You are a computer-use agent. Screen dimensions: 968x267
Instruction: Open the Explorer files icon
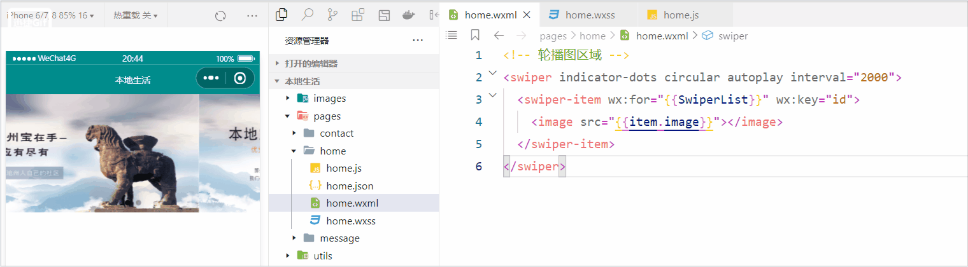tap(281, 15)
